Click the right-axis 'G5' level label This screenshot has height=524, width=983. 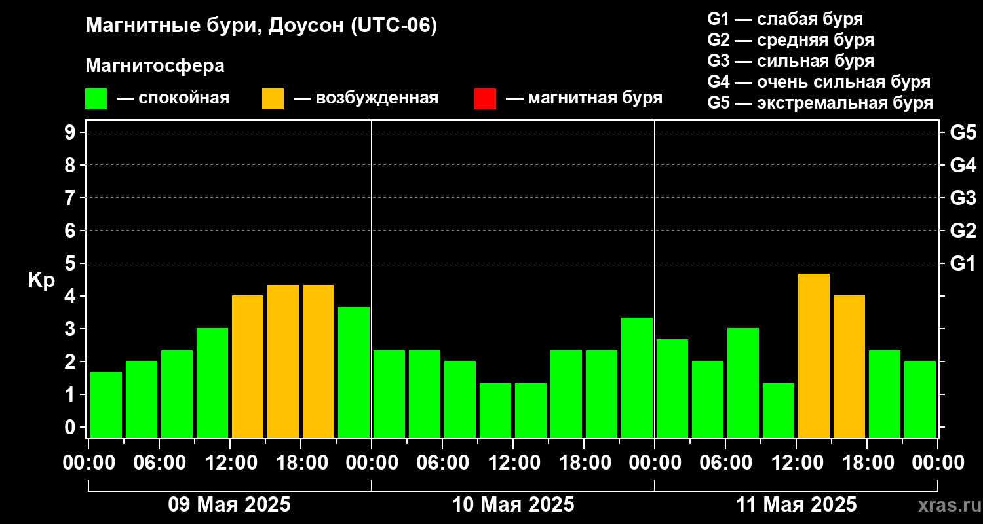point(963,132)
